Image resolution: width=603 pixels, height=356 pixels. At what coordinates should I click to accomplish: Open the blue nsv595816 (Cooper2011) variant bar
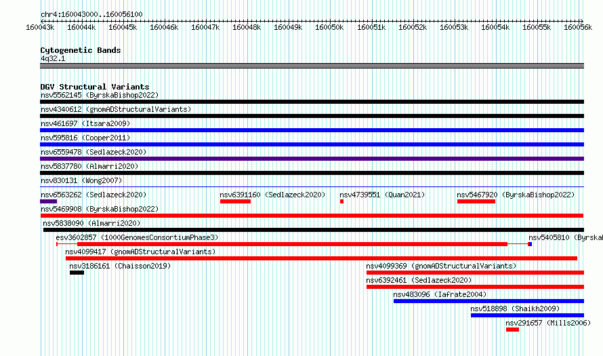tap(312, 144)
